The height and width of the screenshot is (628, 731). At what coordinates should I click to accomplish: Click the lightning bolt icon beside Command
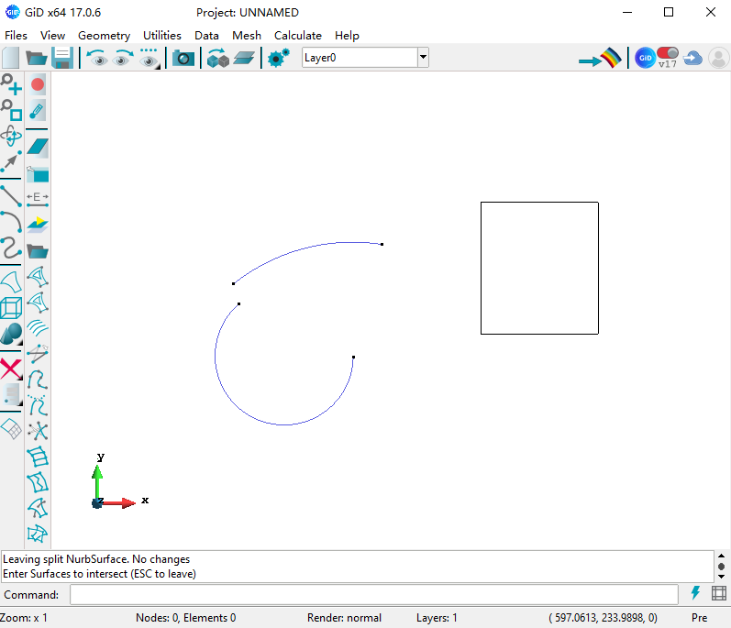[695, 592]
